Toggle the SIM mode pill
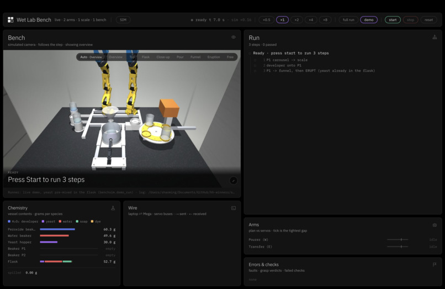Image resolution: width=445 pixels, height=289 pixels. point(123,20)
